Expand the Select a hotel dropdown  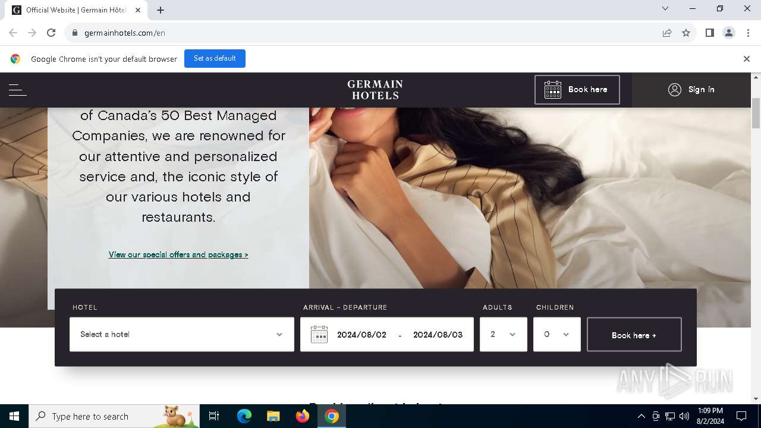coord(182,334)
